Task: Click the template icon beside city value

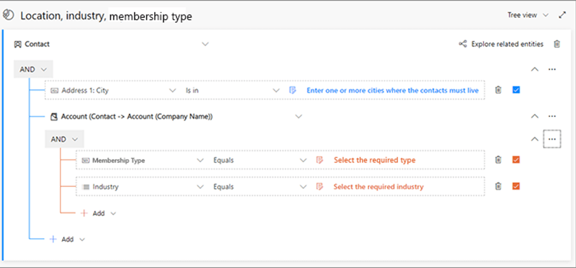Action: 293,91
